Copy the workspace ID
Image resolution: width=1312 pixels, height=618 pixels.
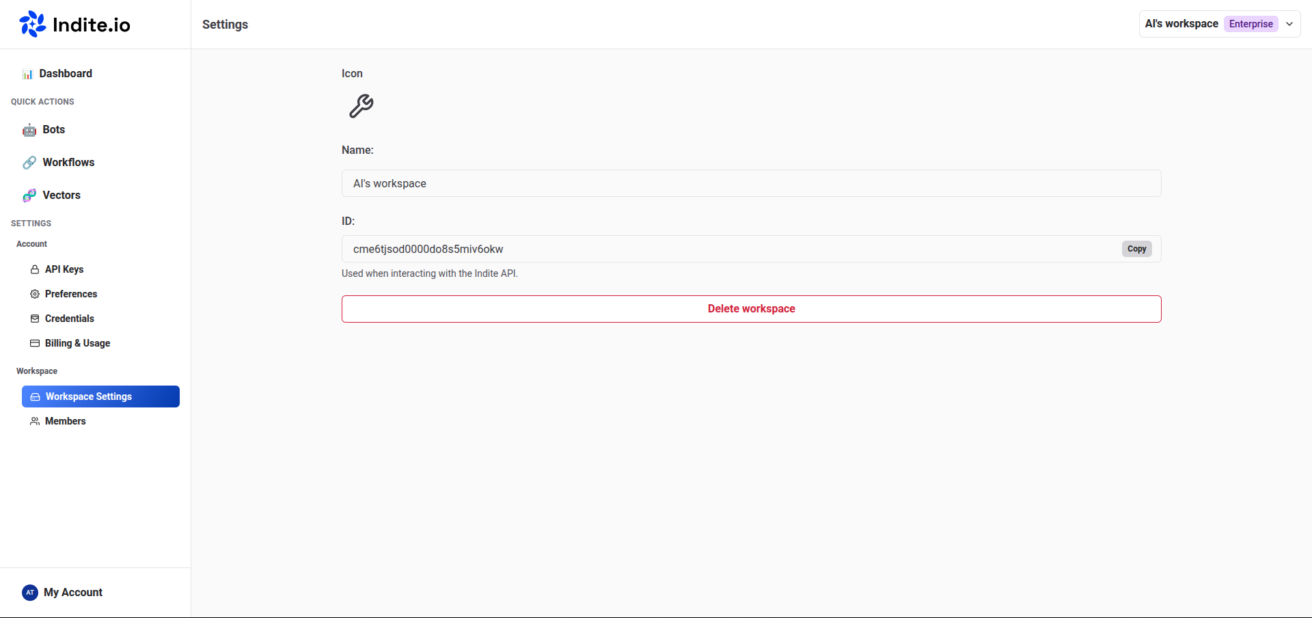[1136, 249]
